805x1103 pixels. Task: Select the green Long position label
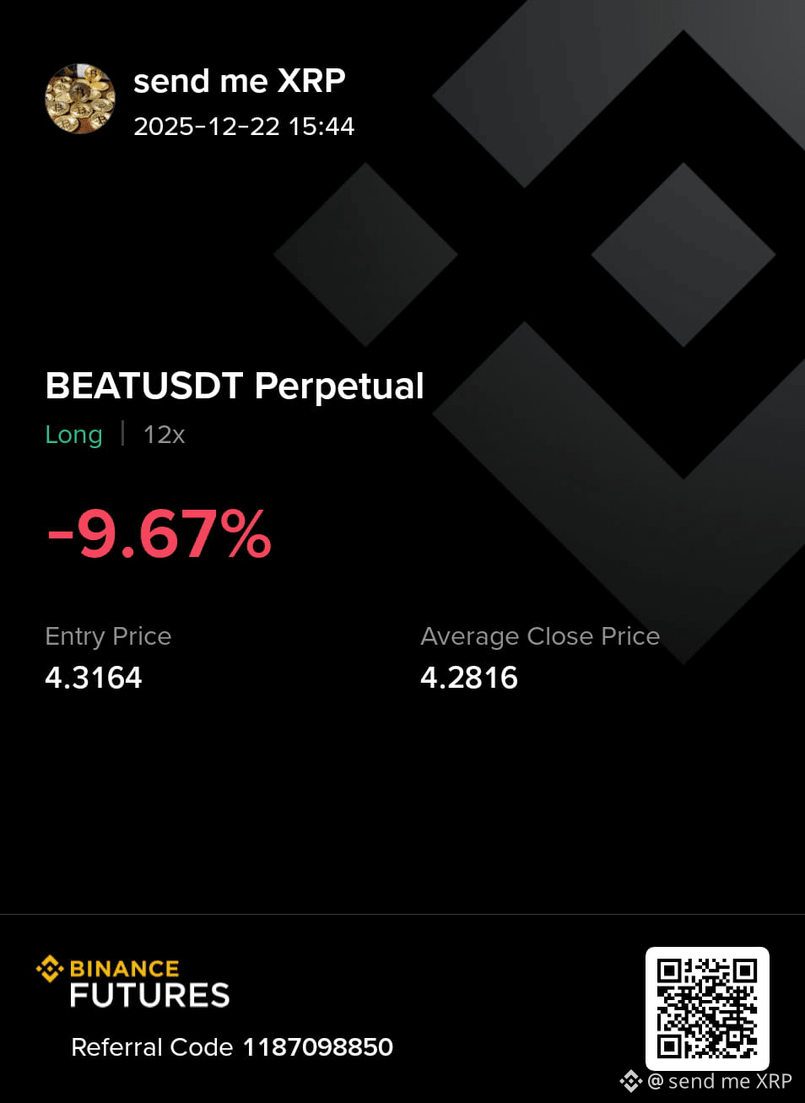tap(73, 435)
